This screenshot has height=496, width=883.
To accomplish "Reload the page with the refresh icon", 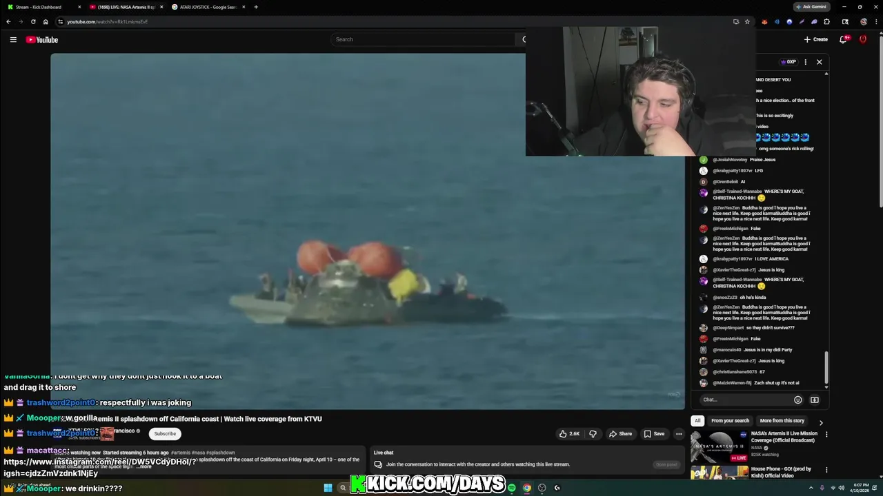I will coord(33,21).
